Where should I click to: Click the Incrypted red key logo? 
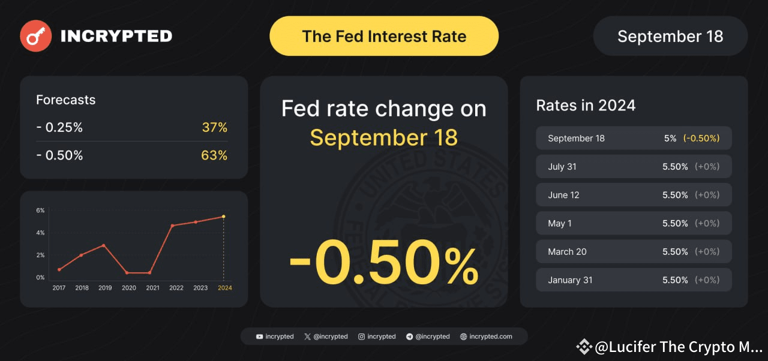coord(35,36)
